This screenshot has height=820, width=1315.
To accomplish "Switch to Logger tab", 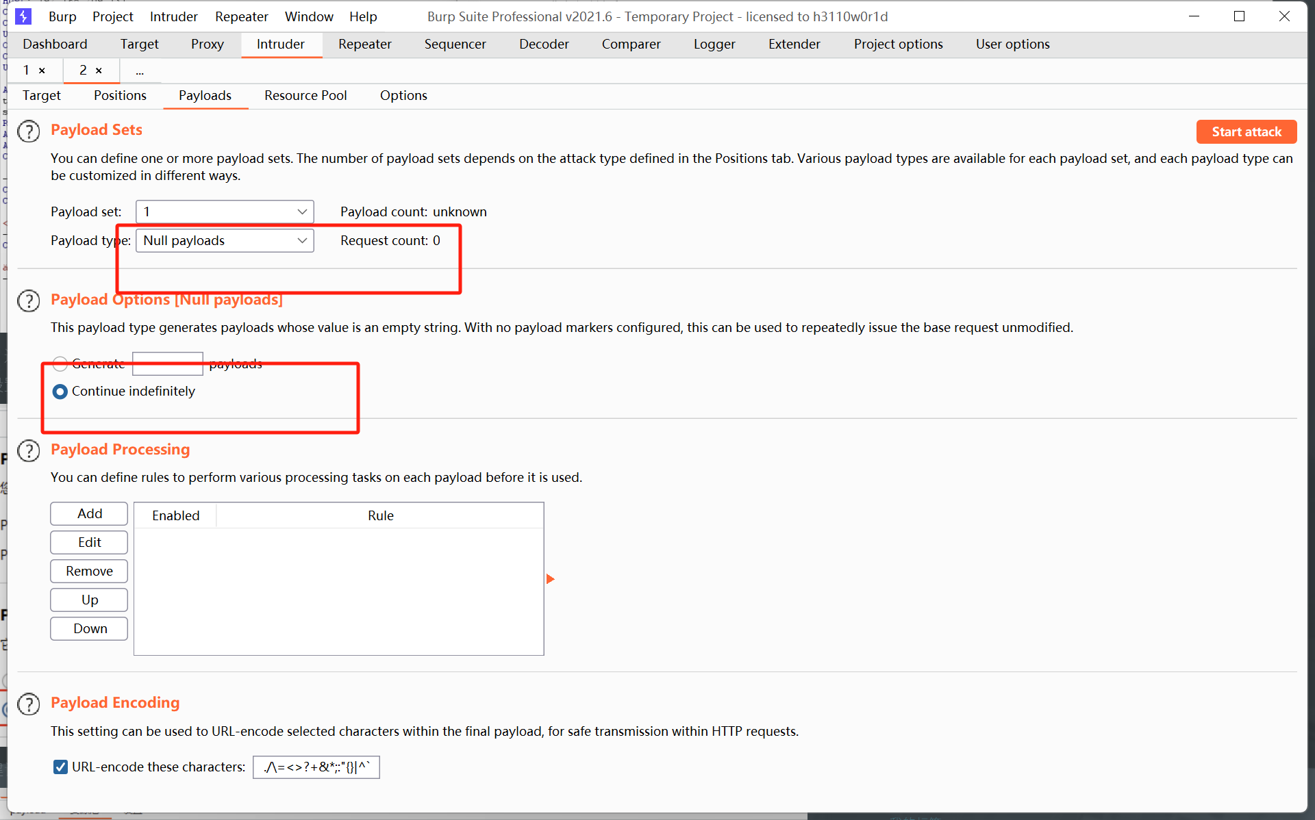I will (x=714, y=44).
